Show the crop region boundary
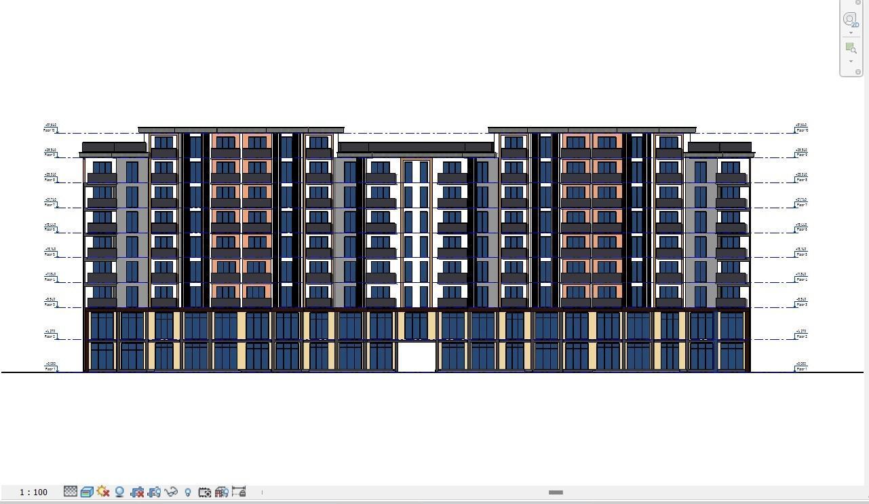The width and height of the screenshot is (869, 504). tap(154, 492)
